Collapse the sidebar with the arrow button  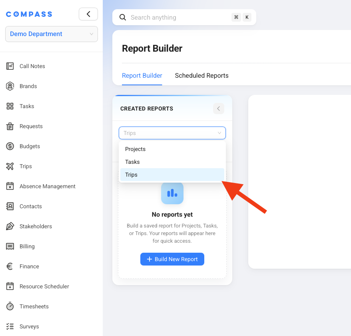point(88,14)
